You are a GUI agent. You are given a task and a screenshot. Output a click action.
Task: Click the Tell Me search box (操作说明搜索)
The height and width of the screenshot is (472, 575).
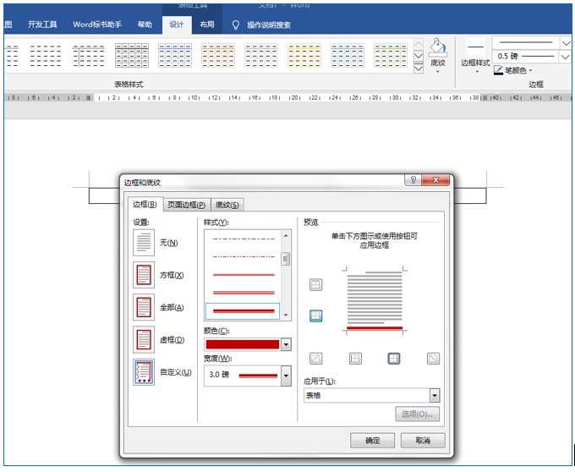(268, 25)
